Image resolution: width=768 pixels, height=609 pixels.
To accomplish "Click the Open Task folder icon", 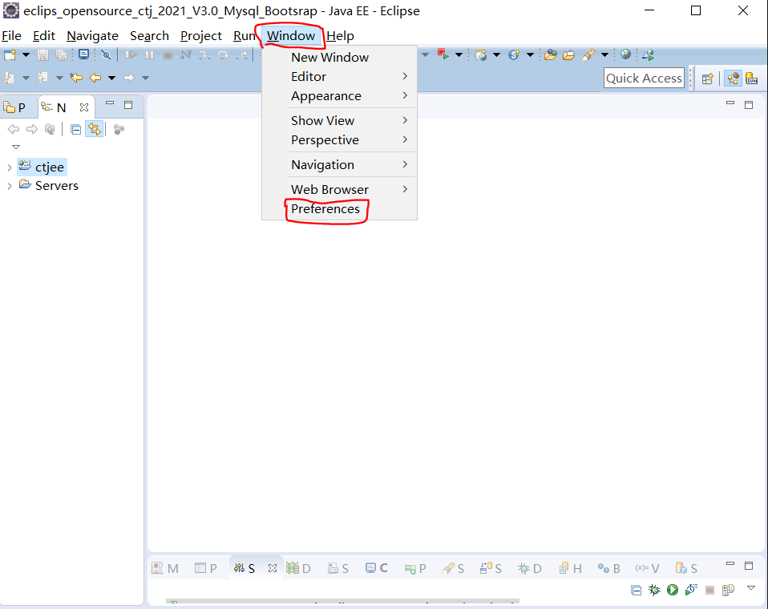I will pos(568,54).
